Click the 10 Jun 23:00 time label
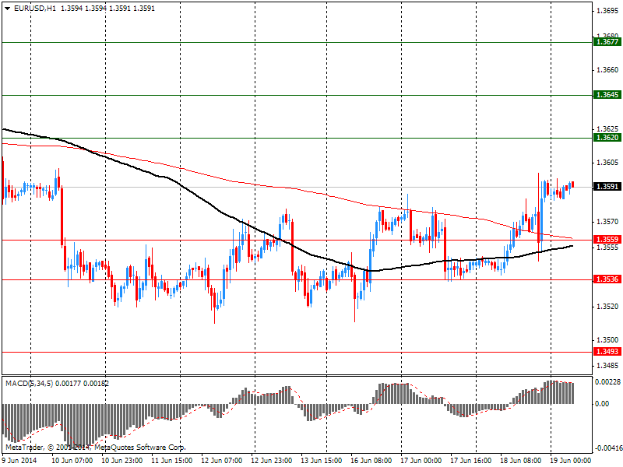623x467 pixels. pos(122,461)
